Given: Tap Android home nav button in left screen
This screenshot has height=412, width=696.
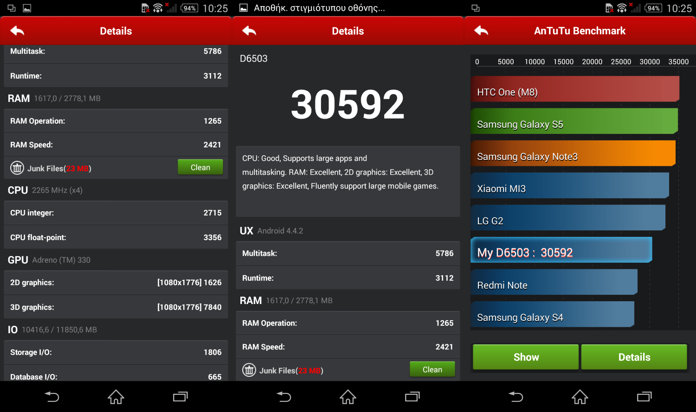Looking at the screenshot, I should click(116, 397).
